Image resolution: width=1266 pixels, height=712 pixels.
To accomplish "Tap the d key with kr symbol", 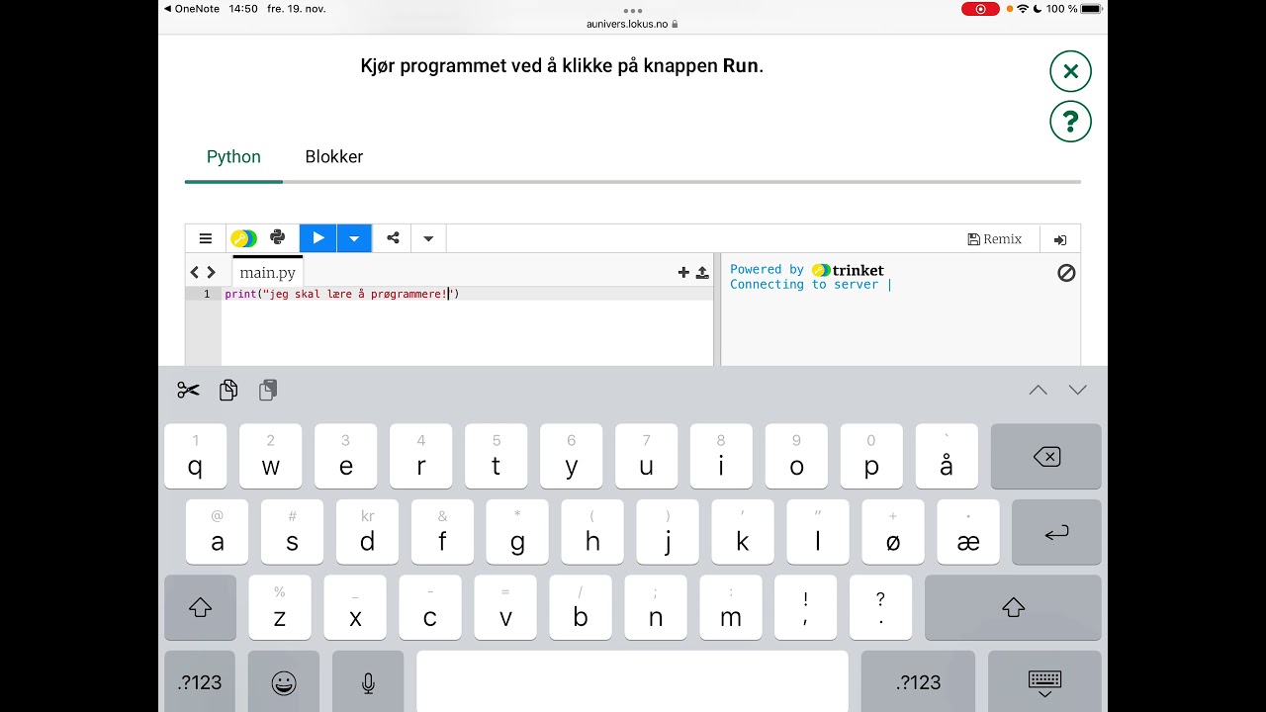I will (367, 532).
